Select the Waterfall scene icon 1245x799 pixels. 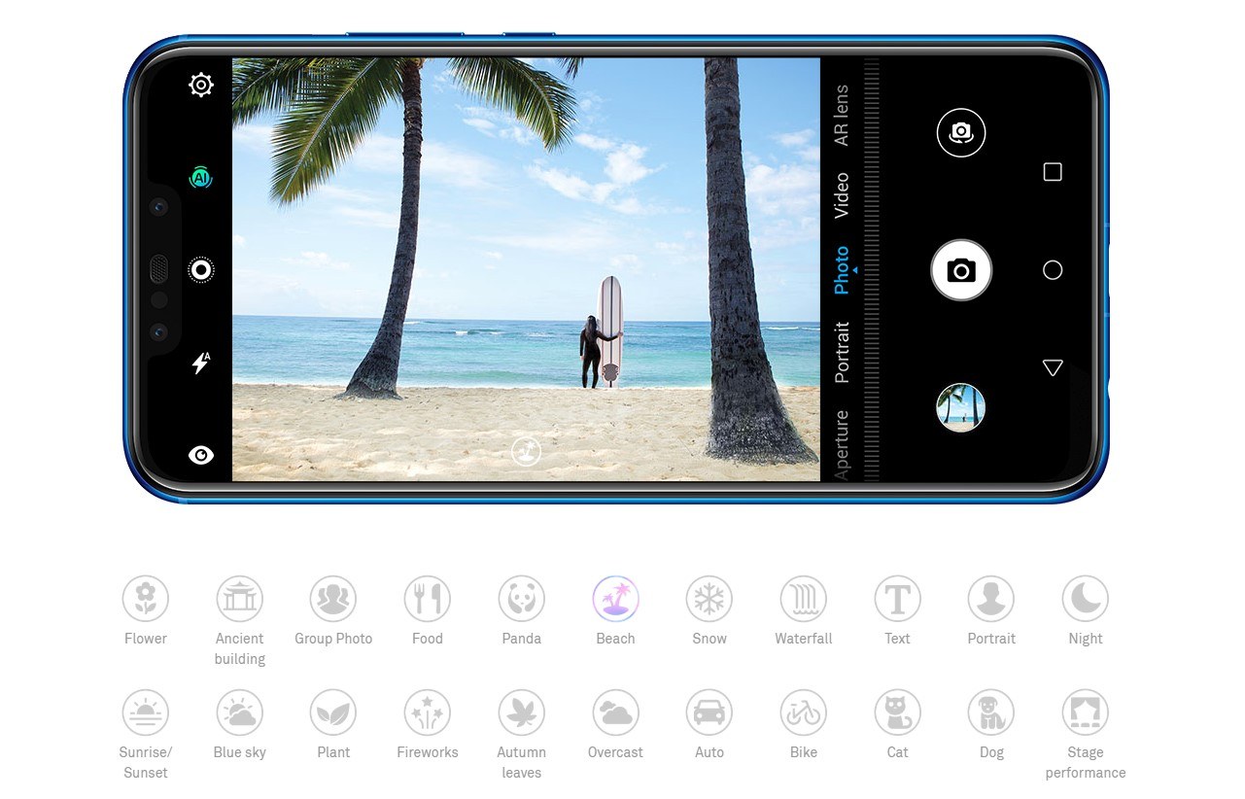pyautogui.click(x=804, y=599)
